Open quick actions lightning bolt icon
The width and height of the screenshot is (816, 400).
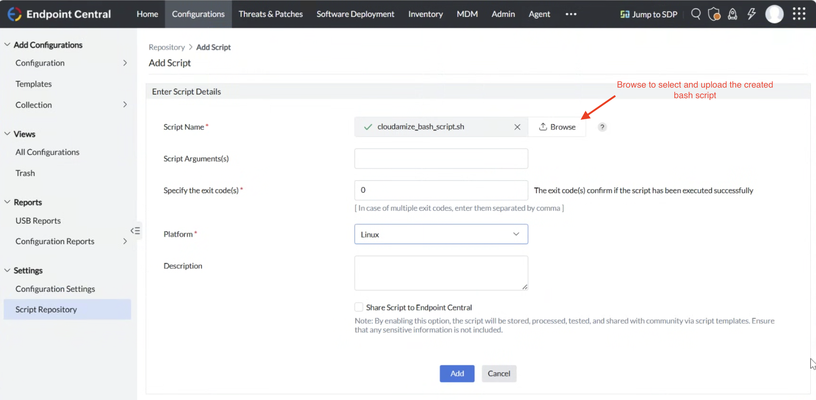pyautogui.click(x=751, y=14)
